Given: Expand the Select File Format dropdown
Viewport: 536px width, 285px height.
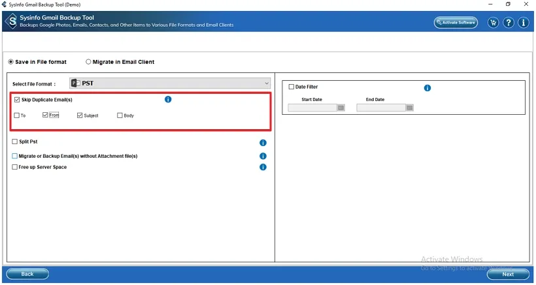Looking at the screenshot, I should pyautogui.click(x=267, y=83).
